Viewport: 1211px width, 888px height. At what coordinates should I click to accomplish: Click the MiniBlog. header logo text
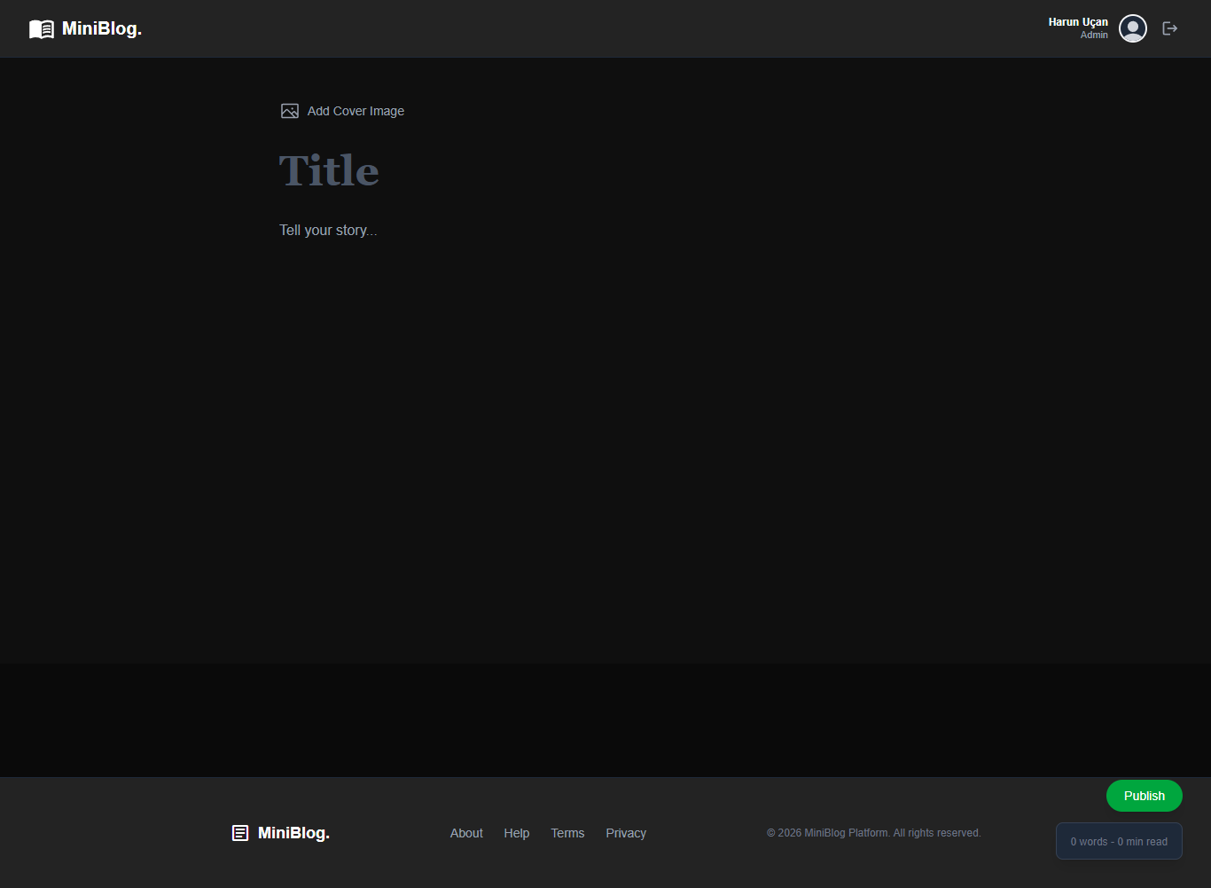tap(100, 28)
